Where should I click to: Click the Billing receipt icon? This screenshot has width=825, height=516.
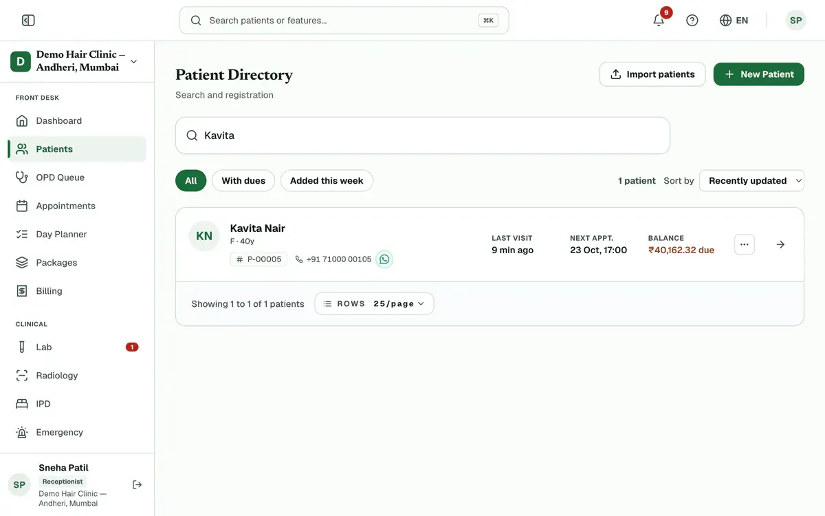click(x=22, y=291)
